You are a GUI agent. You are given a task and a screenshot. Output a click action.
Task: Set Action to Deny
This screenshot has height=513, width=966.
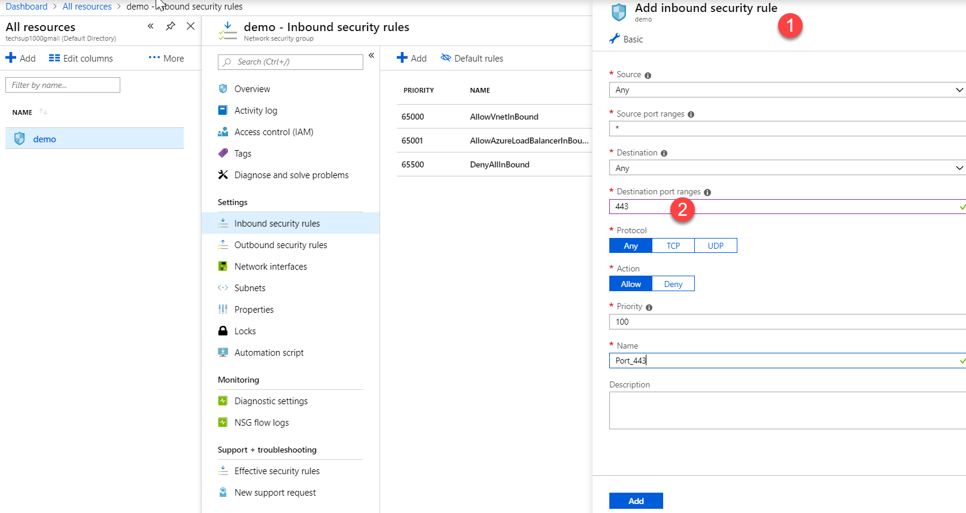673,284
